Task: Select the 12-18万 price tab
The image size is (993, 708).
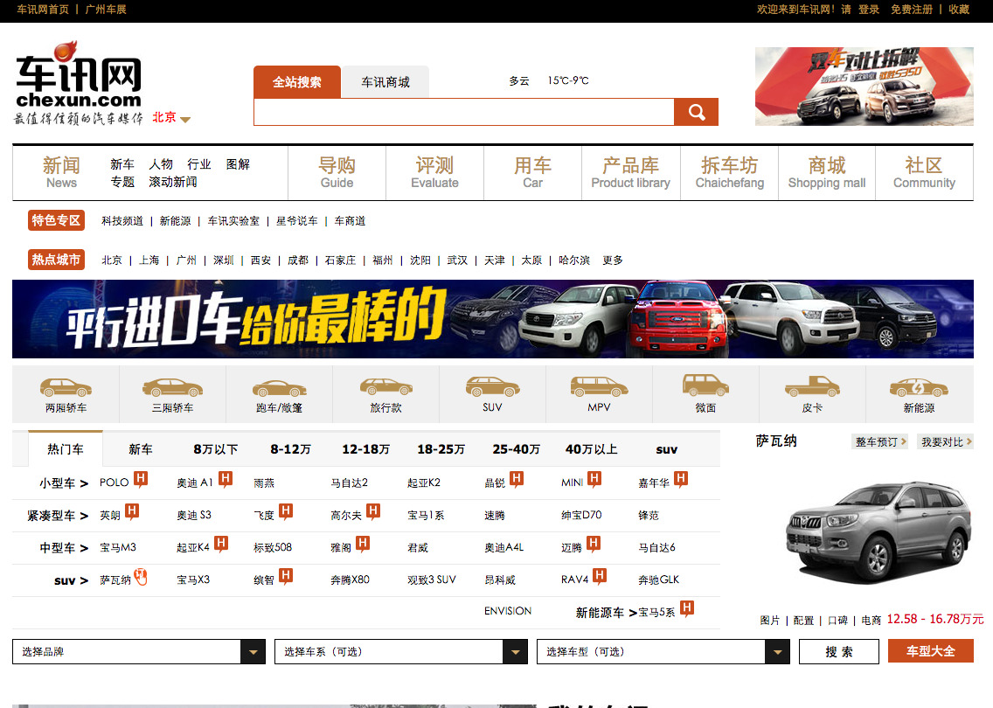Action: coord(366,449)
